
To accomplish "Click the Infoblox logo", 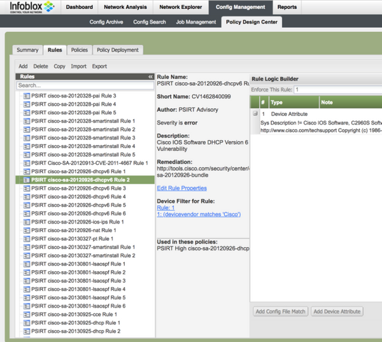I will pos(31,9).
